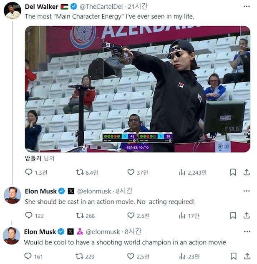Share Del Walker's tweet
The height and width of the screenshot is (264, 257).
[x=247, y=172]
